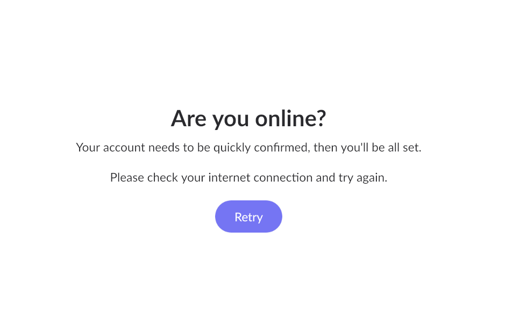Click the word "Are" in the heading
This screenshot has height=325, width=513.
(x=188, y=118)
